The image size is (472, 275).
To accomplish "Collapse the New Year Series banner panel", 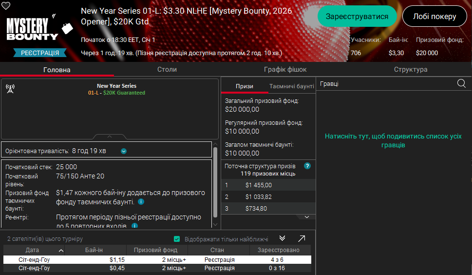I will (110, 137).
